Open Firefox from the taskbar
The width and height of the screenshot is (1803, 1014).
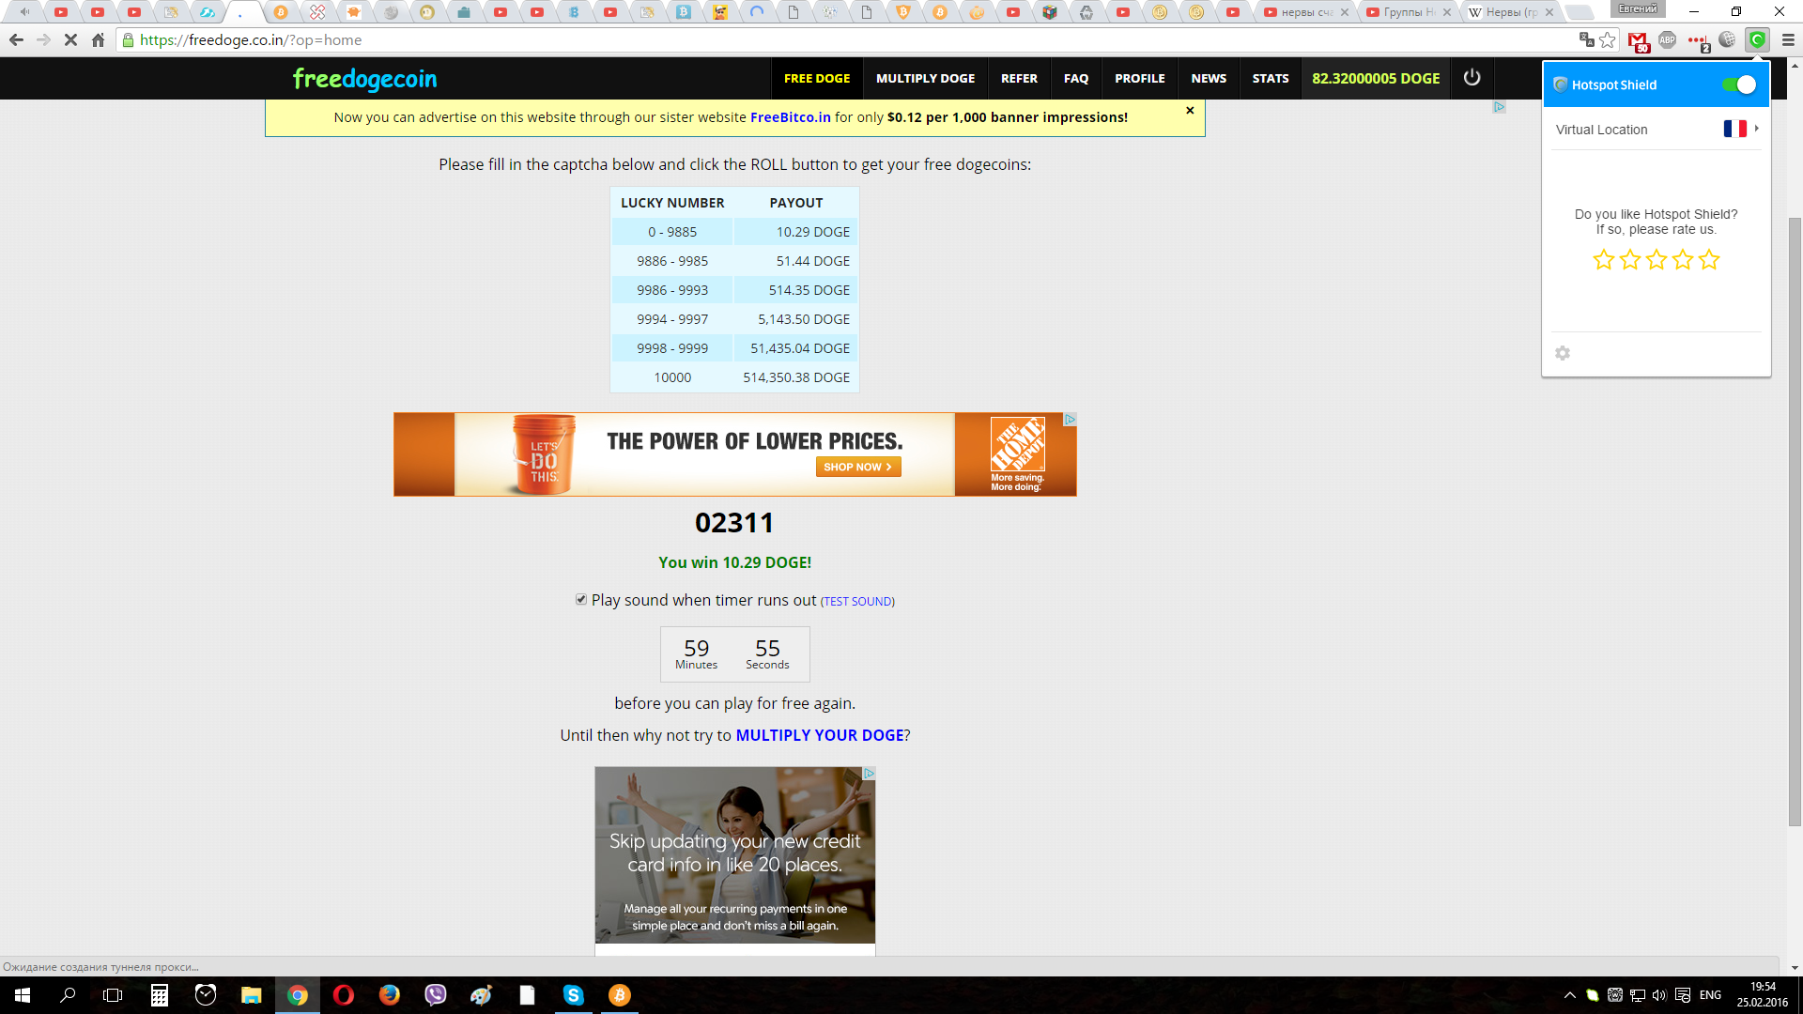[x=390, y=995]
